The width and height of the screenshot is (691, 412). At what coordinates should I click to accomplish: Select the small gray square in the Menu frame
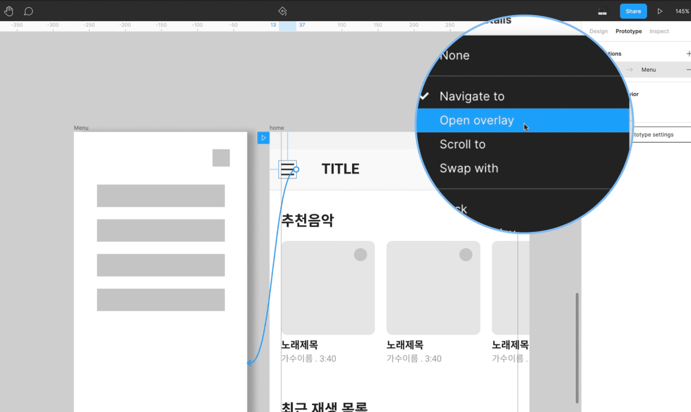pyautogui.click(x=221, y=158)
